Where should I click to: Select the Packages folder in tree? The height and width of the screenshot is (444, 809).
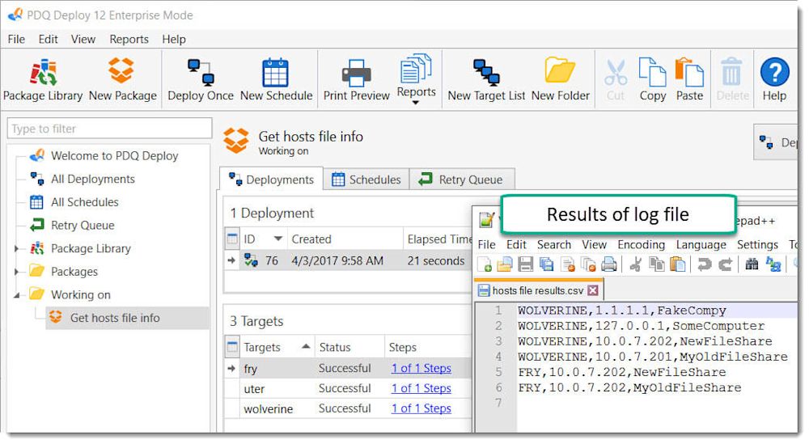pyautogui.click(x=74, y=272)
